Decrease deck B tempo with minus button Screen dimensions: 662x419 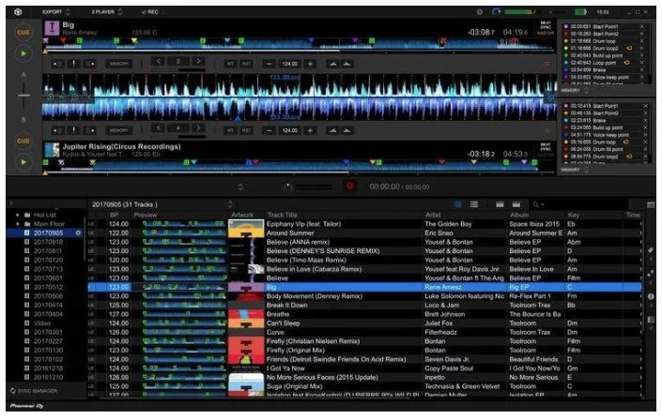pyautogui.click(x=269, y=130)
